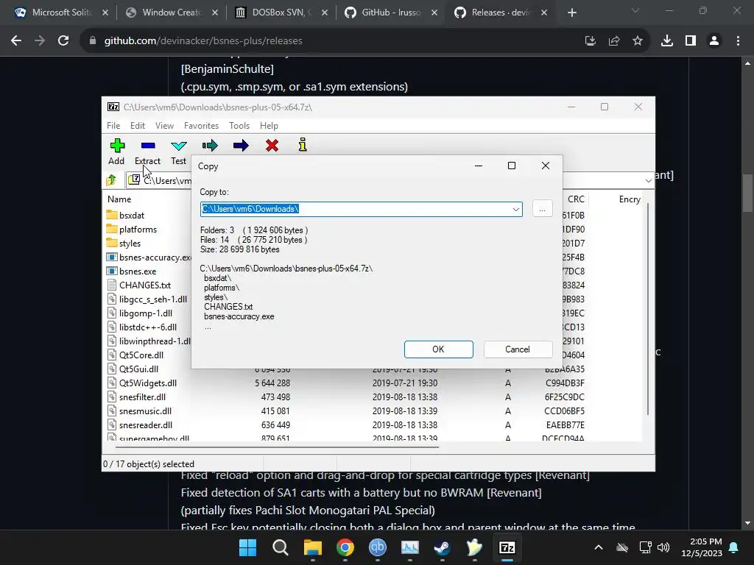
Task: Open Windows taskbar Search
Action: (x=281, y=547)
